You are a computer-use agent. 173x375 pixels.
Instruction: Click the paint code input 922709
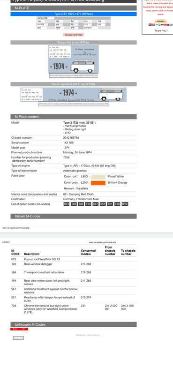[x=42, y=25]
